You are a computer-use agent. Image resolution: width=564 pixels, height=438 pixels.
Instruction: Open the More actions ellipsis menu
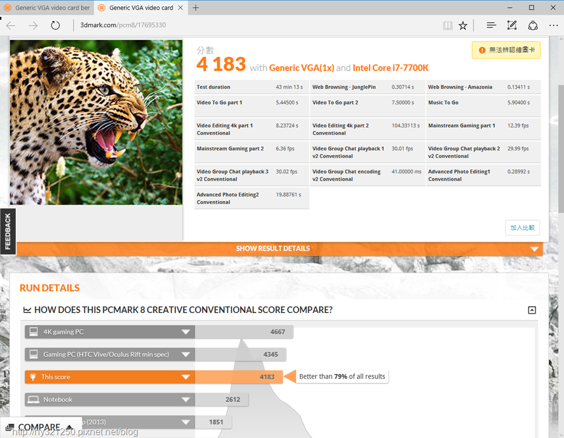pyautogui.click(x=553, y=26)
